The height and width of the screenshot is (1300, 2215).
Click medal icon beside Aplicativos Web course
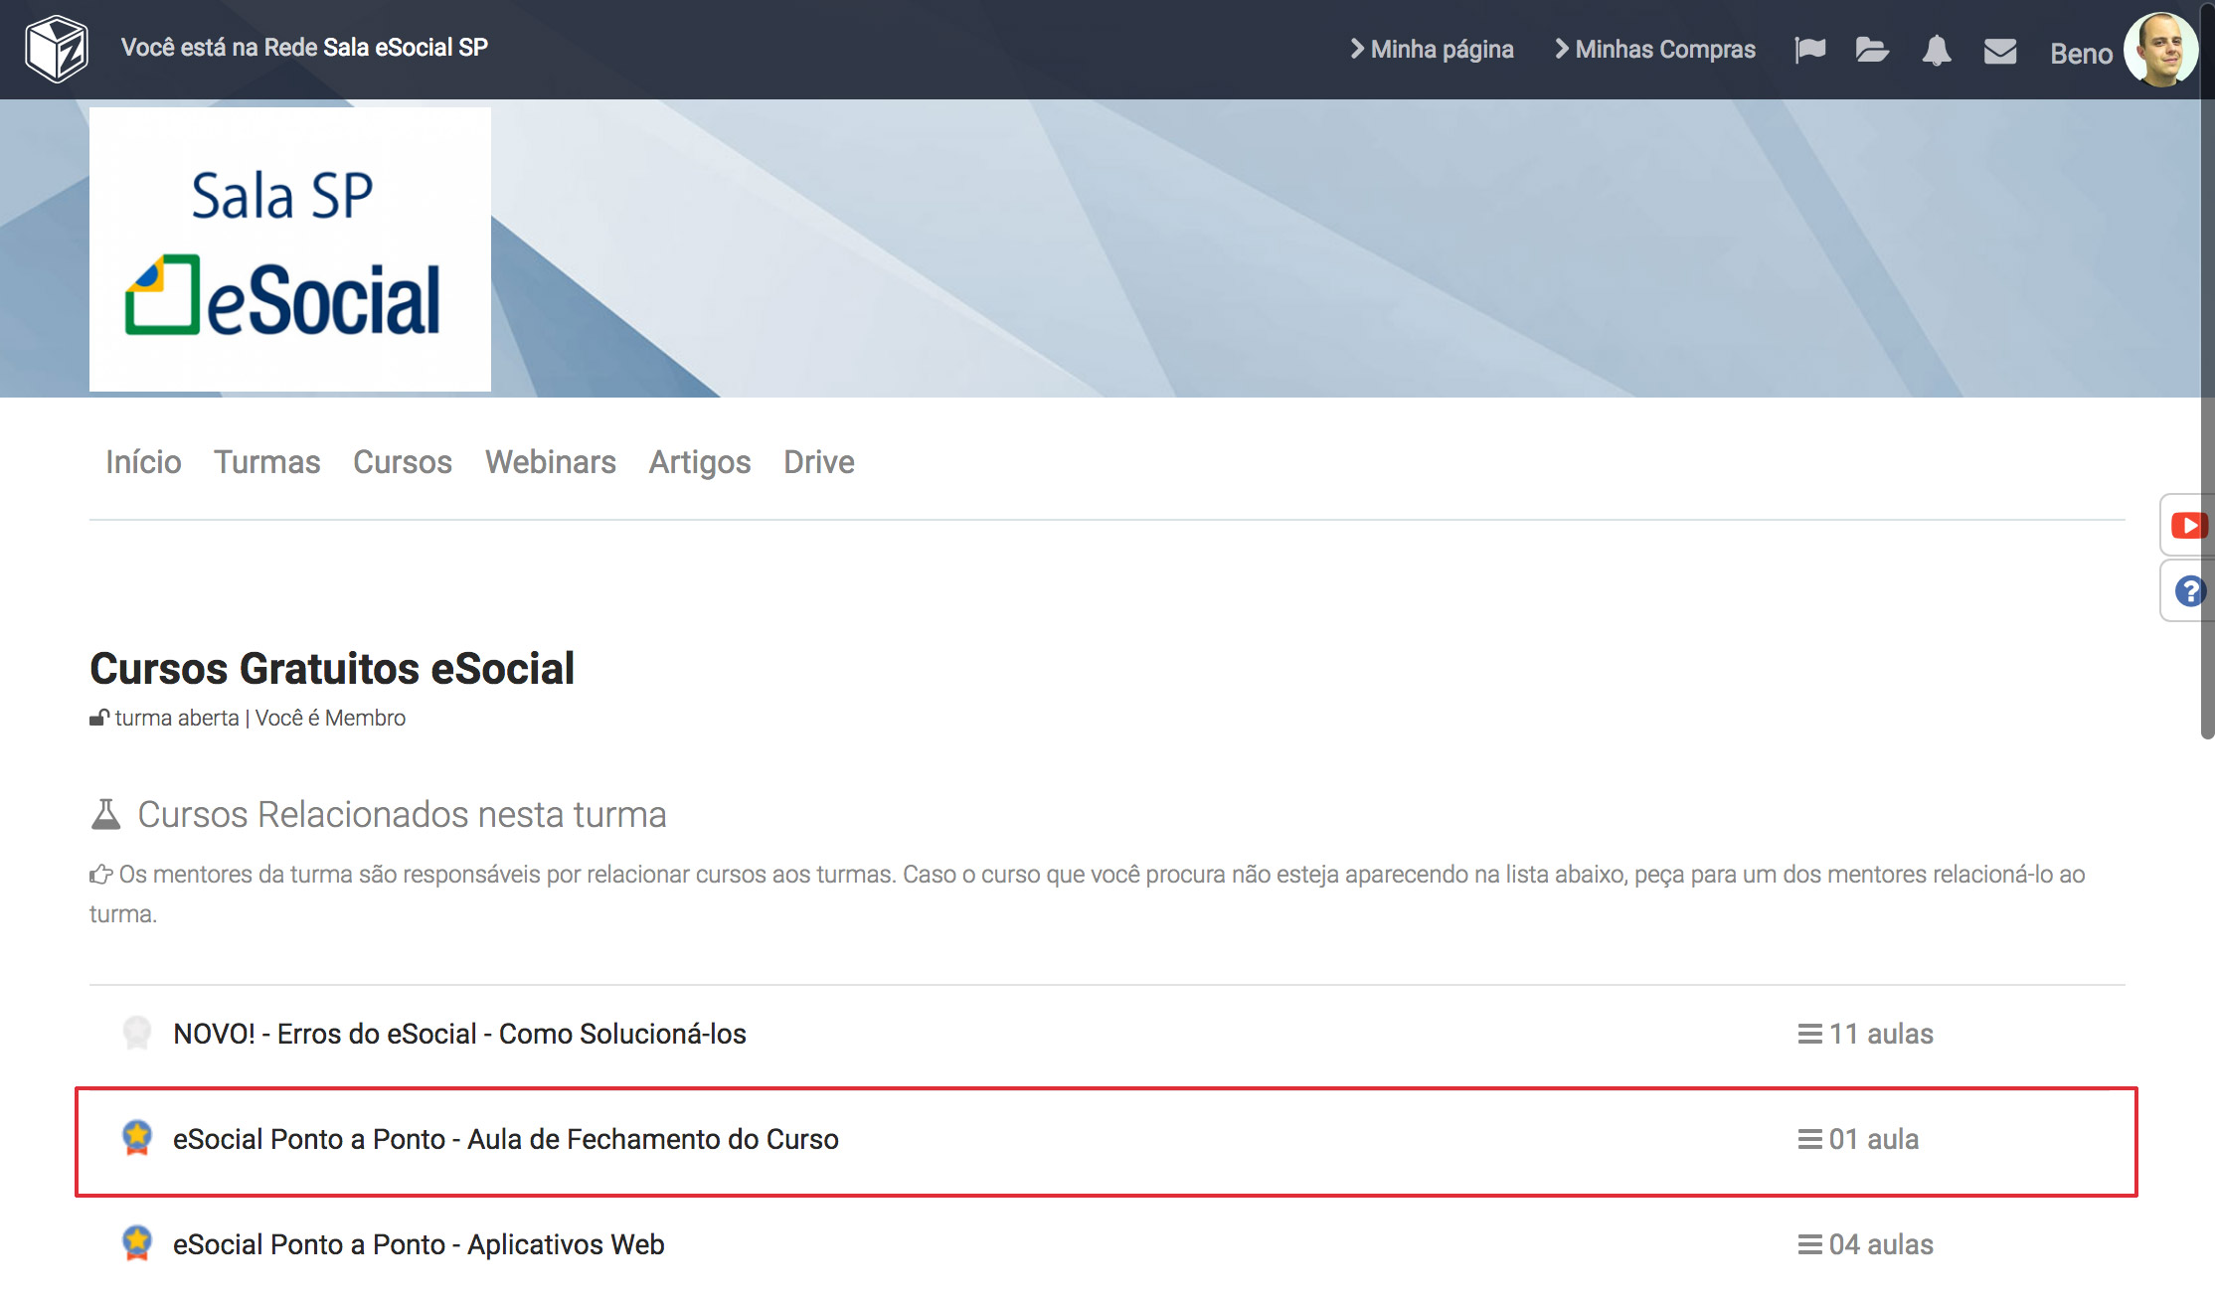137,1243
